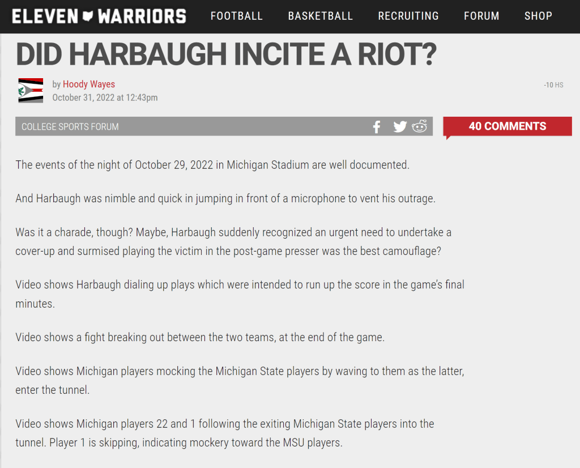The width and height of the screenshot is (580, 468).
Task: Click the paragraph about players 22 and 1
Action: click(x=225, y=433)
